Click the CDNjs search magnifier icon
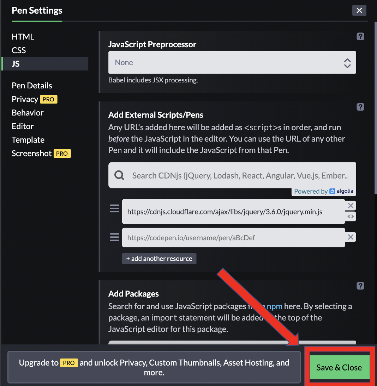The height and width of the screenshot is (386, 377). (120, 175)
